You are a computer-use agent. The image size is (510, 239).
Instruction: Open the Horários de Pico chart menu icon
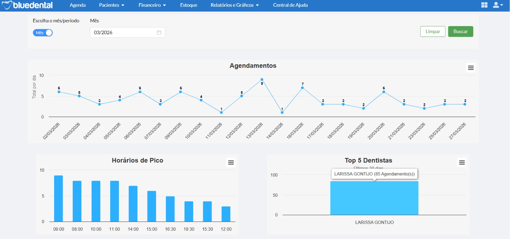click(x=231, y=162)
